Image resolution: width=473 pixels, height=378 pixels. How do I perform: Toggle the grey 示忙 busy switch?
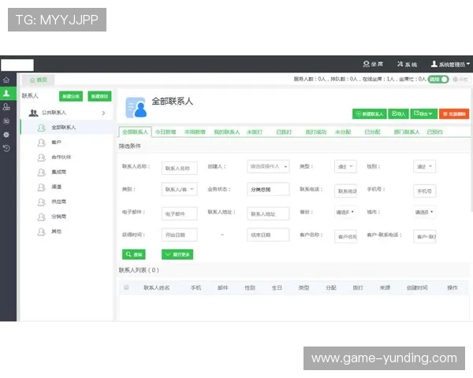coord(461,80)
